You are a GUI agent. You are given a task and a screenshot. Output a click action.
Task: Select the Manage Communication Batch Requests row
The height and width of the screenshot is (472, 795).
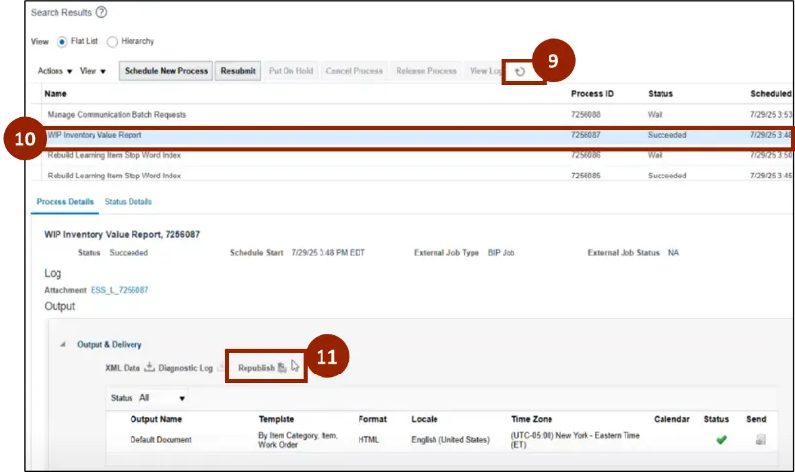click(x=292, y=115)
